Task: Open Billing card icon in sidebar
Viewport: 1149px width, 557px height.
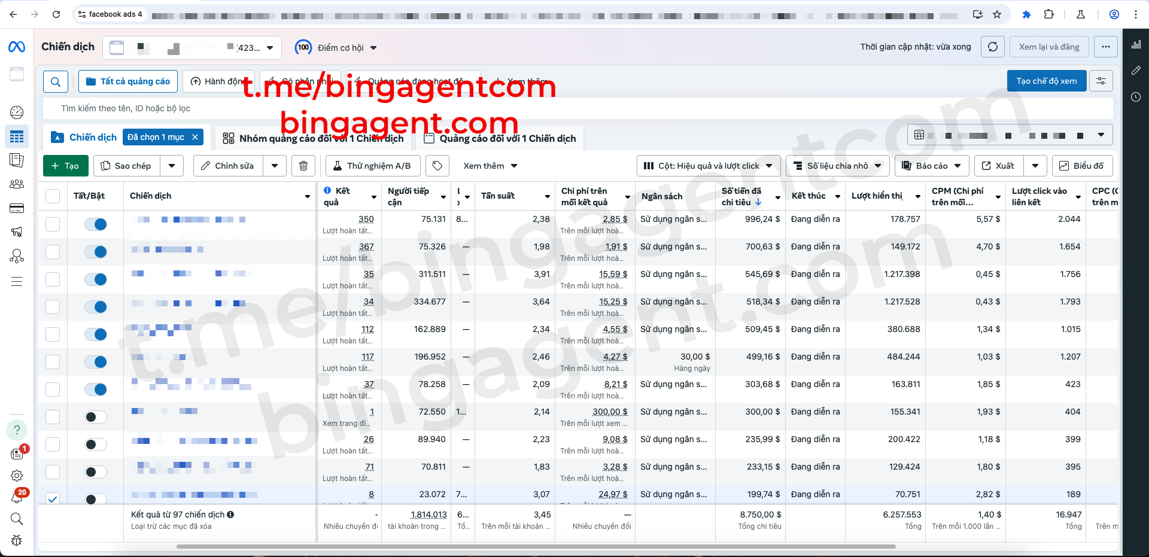Action: click(x=17, y=208)
